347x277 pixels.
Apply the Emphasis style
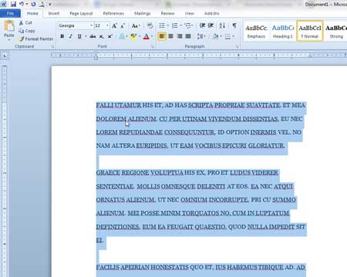[256, 31]
